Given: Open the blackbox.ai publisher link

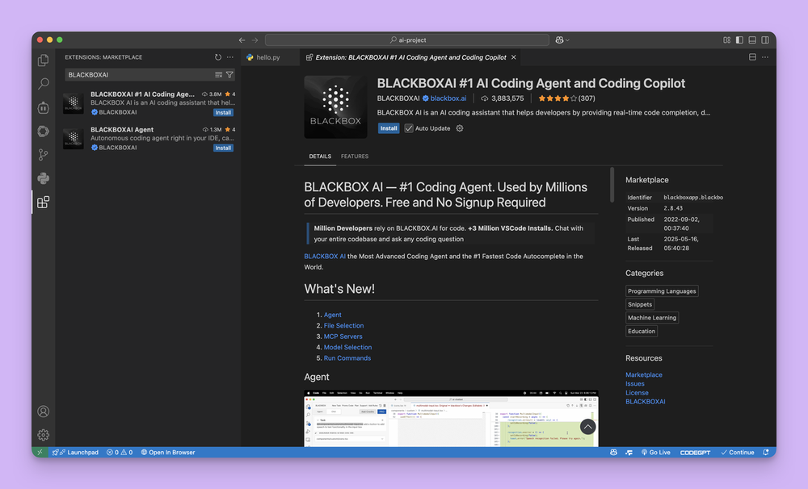Looking at the screenshot, I should [448, 98].
